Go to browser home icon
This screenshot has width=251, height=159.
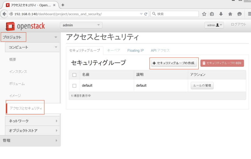pos(230,14)
